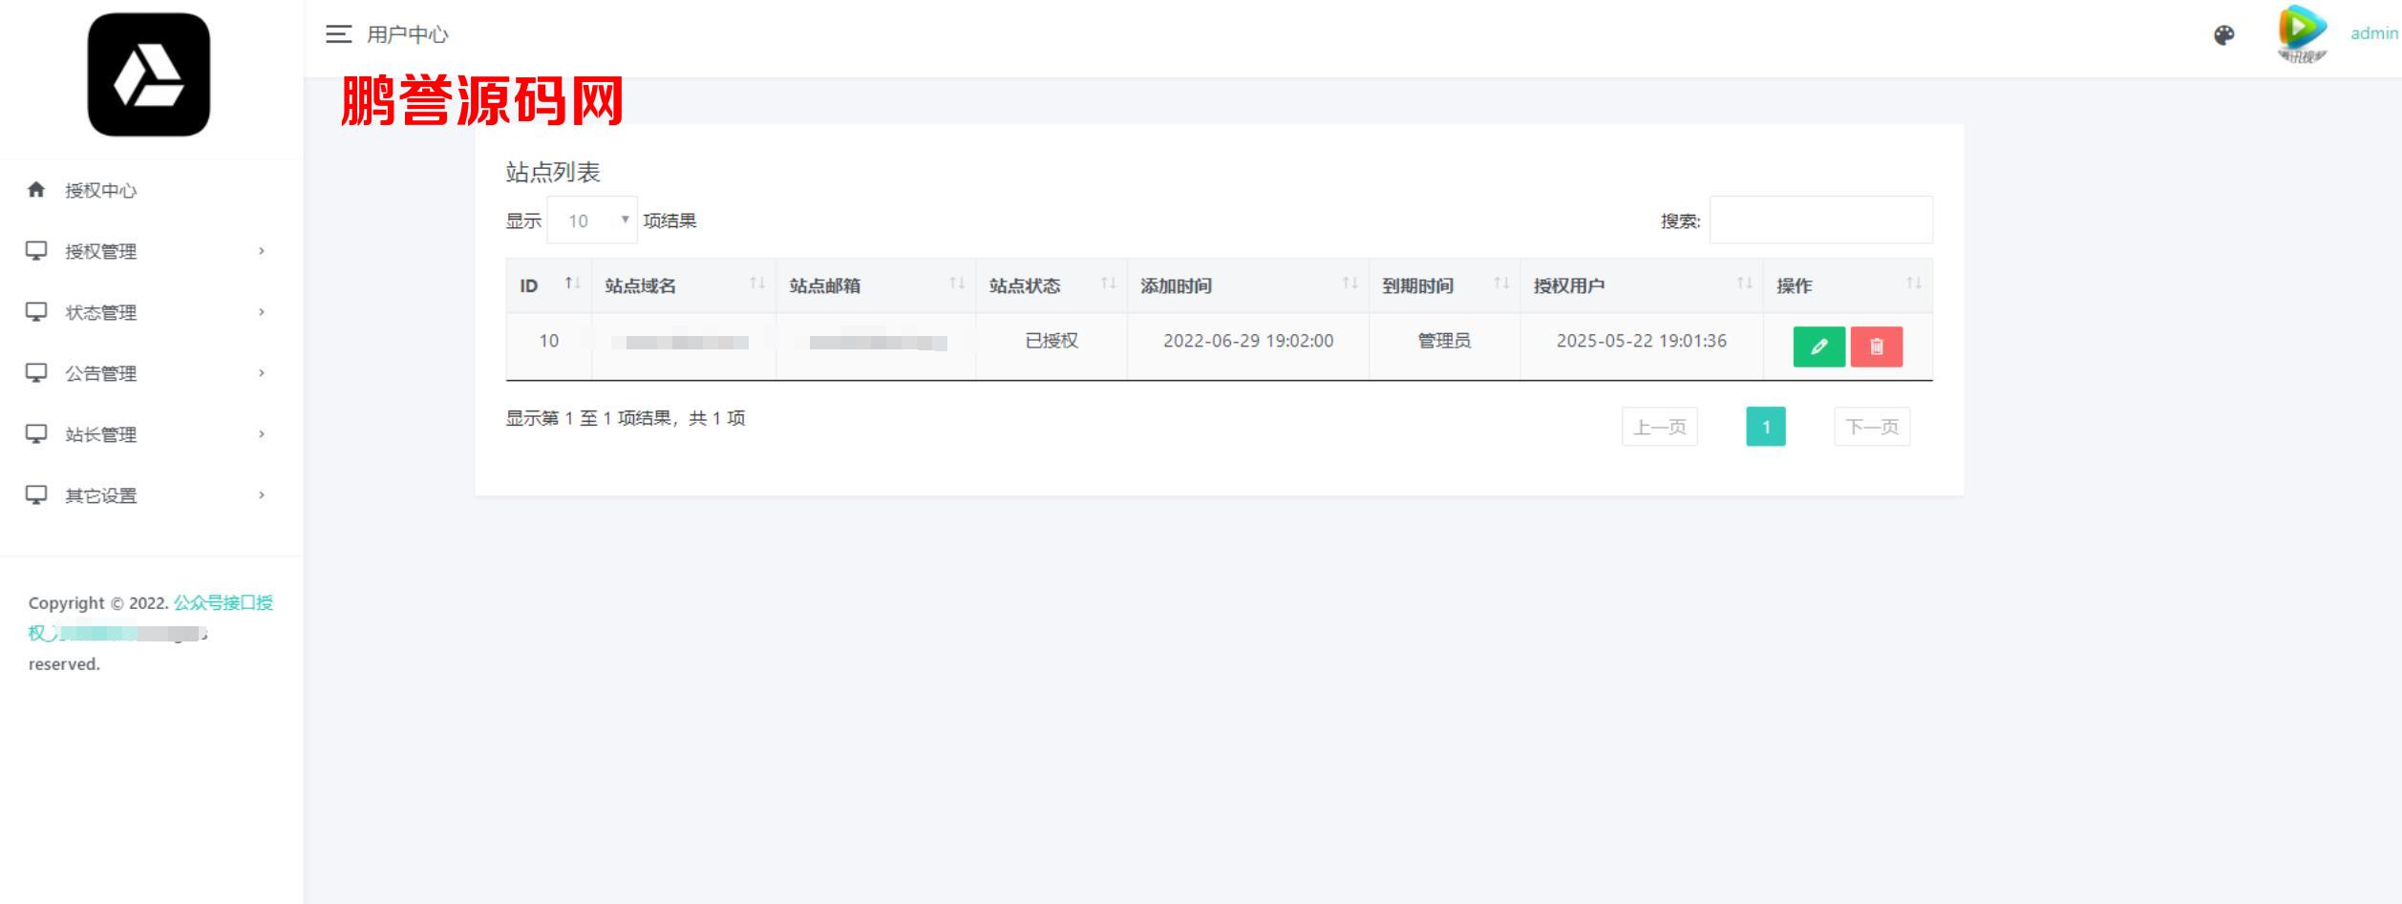Sort by 站点域名 column arrows
Image resolution: width=2402 pixels, height=904 pixels.
click(757, 284)
